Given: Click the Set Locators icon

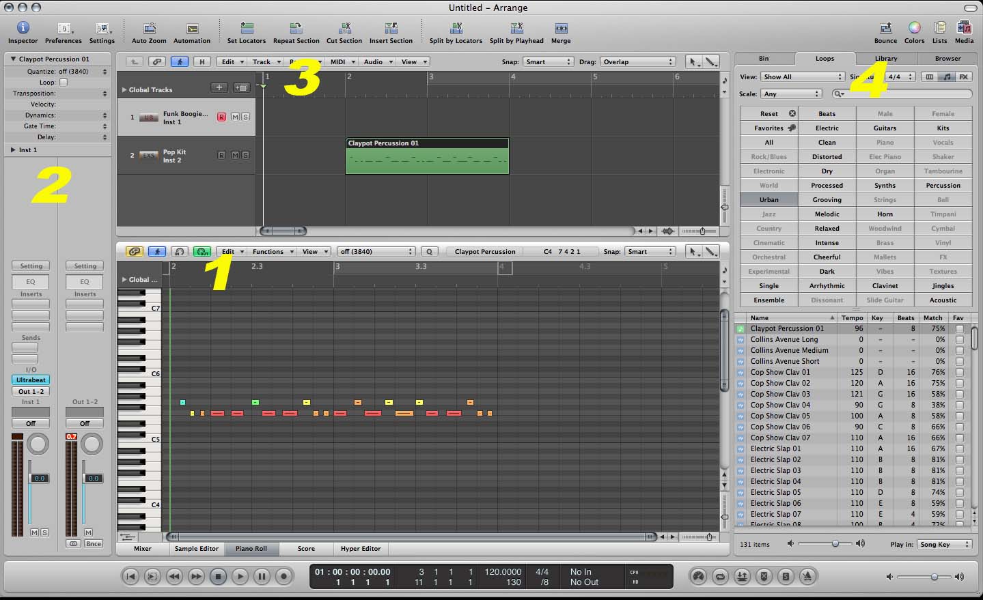Looking at the screenshot, I should coord(247,28).
